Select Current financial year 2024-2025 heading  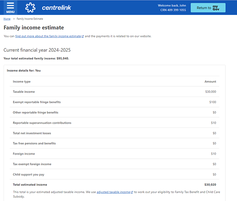click(x=37, y=50)
